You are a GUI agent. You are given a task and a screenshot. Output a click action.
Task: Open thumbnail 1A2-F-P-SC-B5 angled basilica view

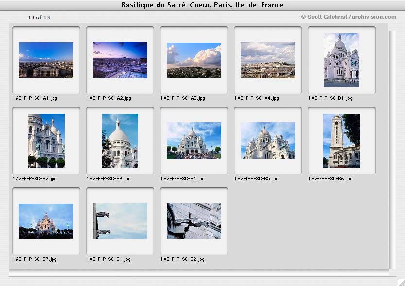click(x=268, y=140)
